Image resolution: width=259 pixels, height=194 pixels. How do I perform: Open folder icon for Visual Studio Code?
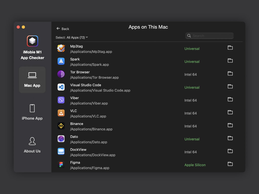click(x=230, y=87)
